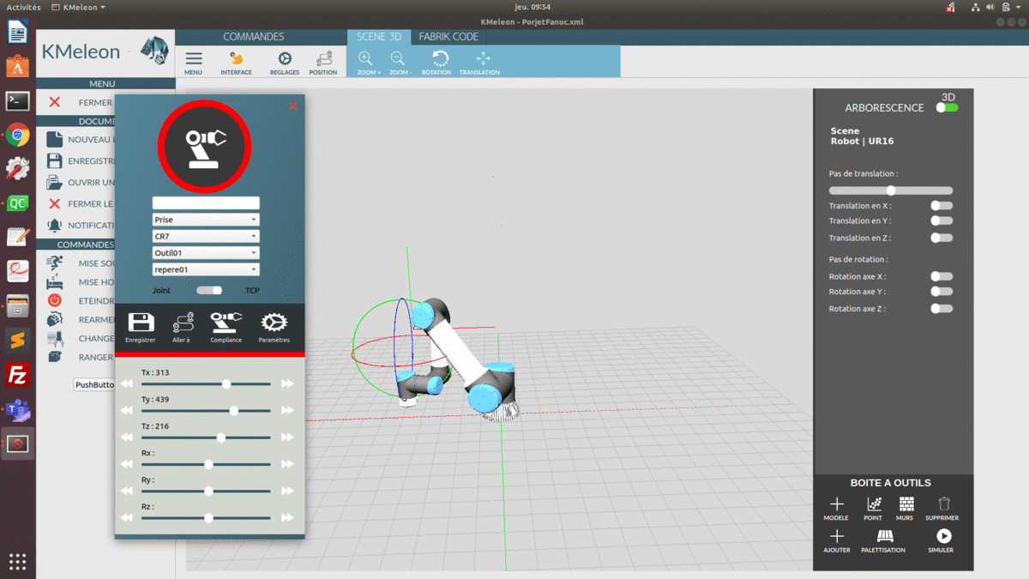Switch to the FABRIK CODE tab

pyautogui.click(x=448, y=37)
